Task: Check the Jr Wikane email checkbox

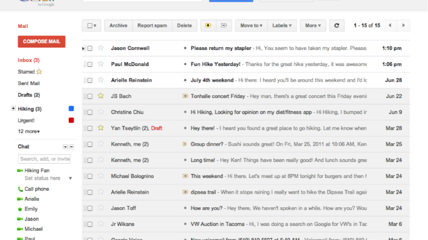Action: pyautogui.click(x=90, y=224)
